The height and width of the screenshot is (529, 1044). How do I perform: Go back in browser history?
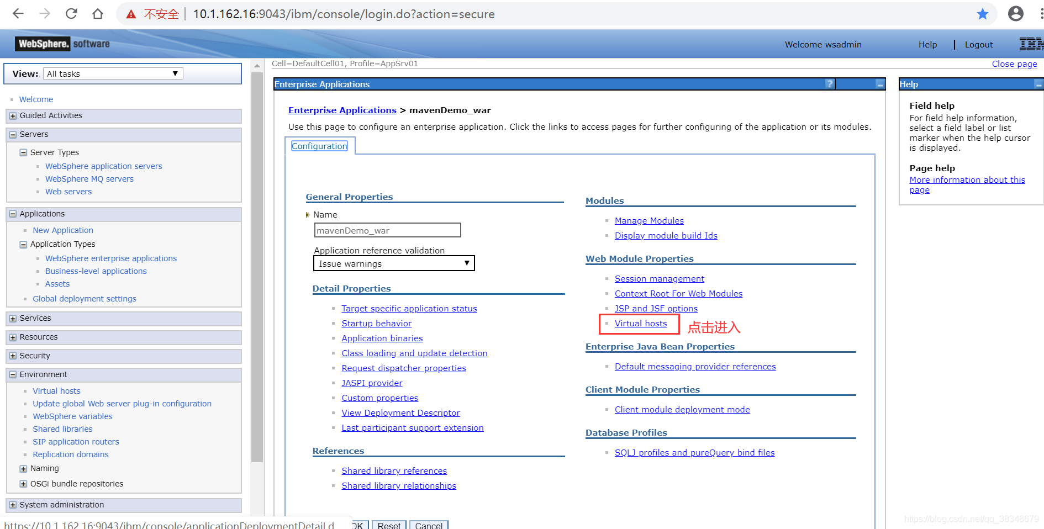pos(18,14)
